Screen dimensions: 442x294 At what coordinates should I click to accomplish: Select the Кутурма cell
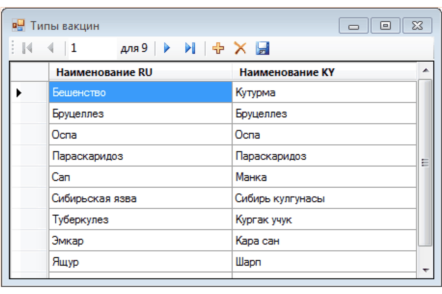[324, 92]
